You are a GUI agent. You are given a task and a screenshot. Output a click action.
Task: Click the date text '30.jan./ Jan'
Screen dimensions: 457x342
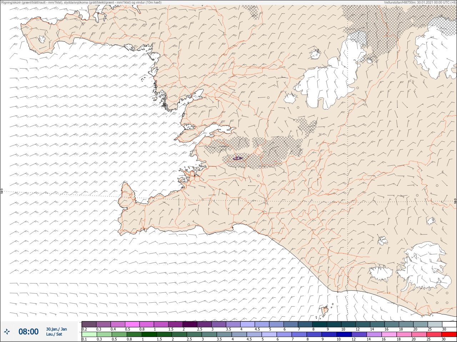56,329
